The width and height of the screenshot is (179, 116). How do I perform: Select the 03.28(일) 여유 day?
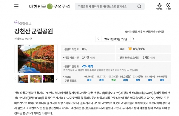pyautogui.click(x=113, y=78)
